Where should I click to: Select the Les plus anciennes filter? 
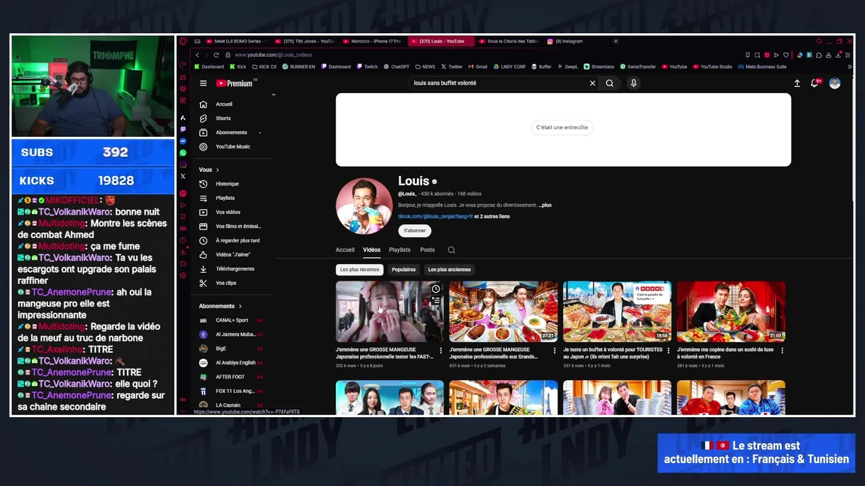pyautogui.click(x=449, y=269)
